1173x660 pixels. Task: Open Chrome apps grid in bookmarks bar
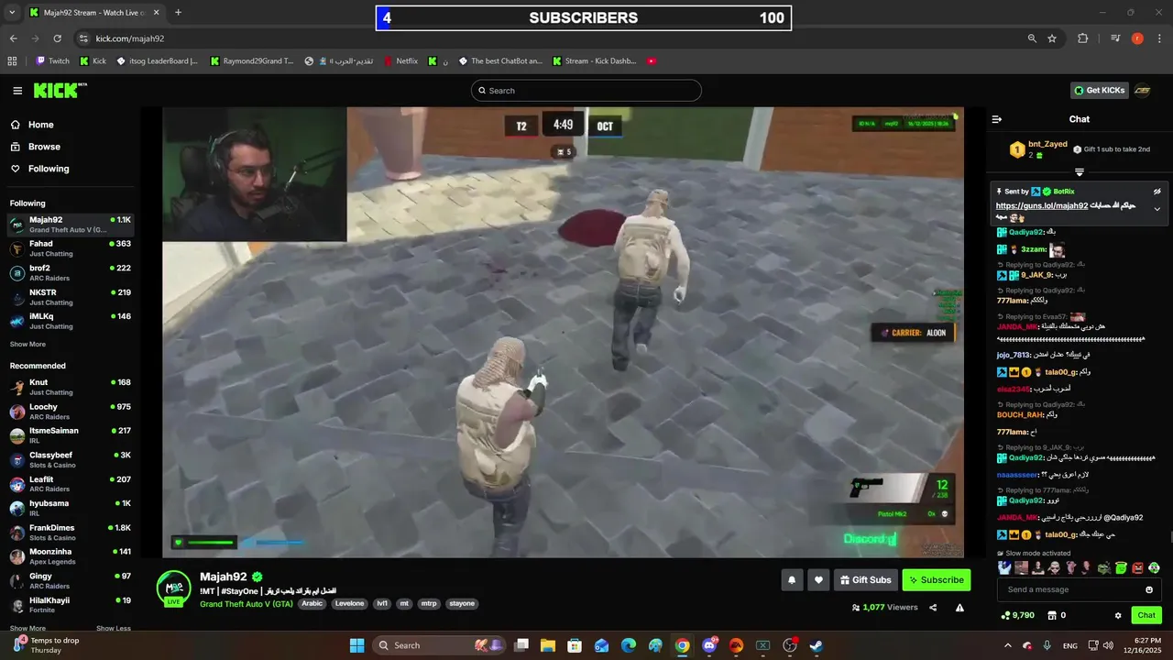12,61
